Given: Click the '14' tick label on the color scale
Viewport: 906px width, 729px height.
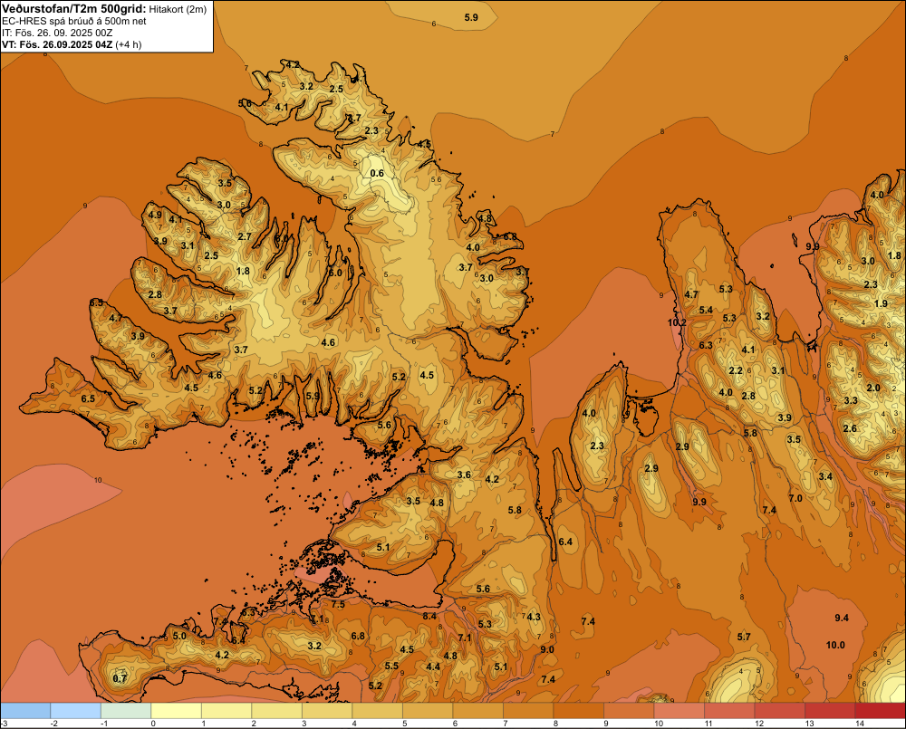Looking at the screenshot, I should click(859, 724).
